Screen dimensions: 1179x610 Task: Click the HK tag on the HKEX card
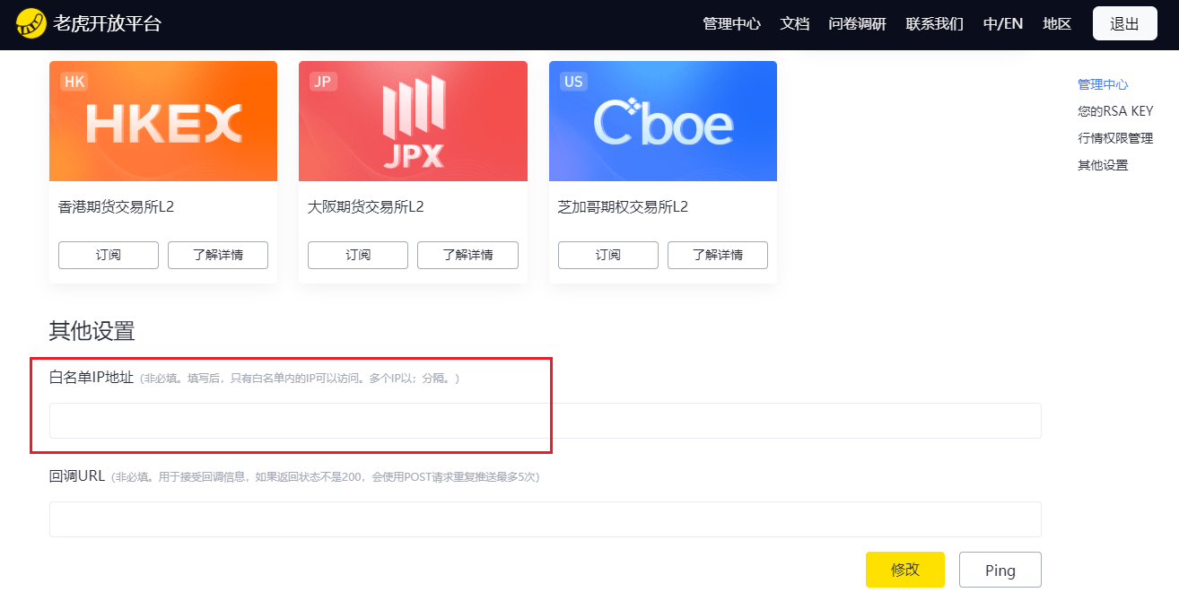(x=74, y=82)
